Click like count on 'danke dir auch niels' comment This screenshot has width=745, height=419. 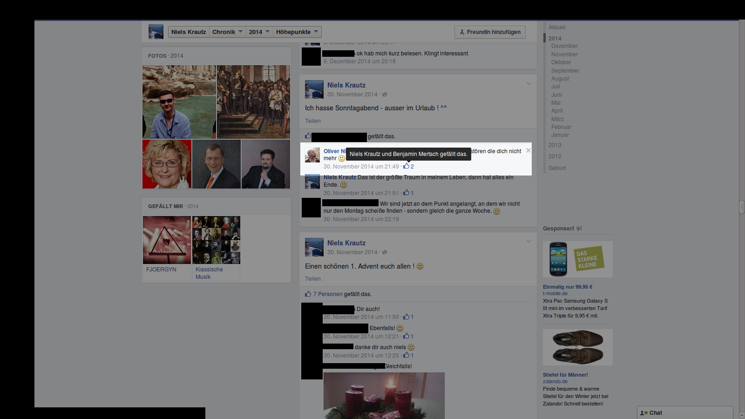coord(408,355)
